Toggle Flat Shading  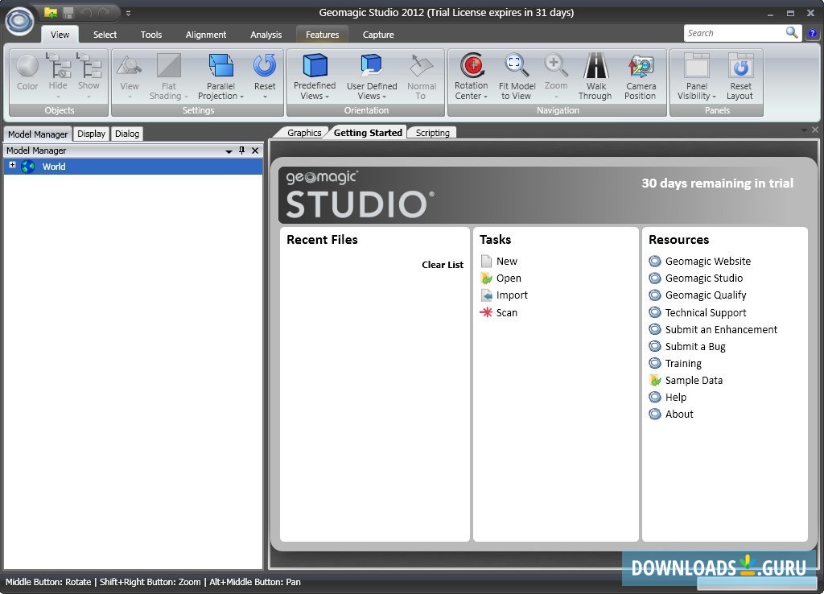(169, 76)
